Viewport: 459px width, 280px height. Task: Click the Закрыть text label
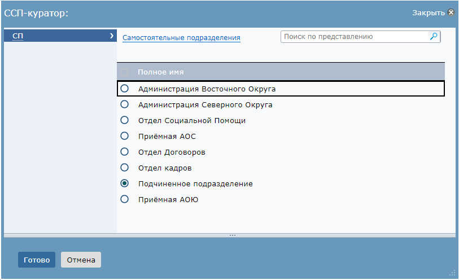tap(429, 12)
